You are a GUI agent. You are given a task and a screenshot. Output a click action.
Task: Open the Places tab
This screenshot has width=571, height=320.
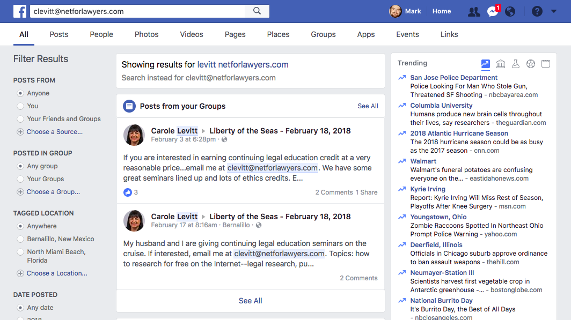278,34
